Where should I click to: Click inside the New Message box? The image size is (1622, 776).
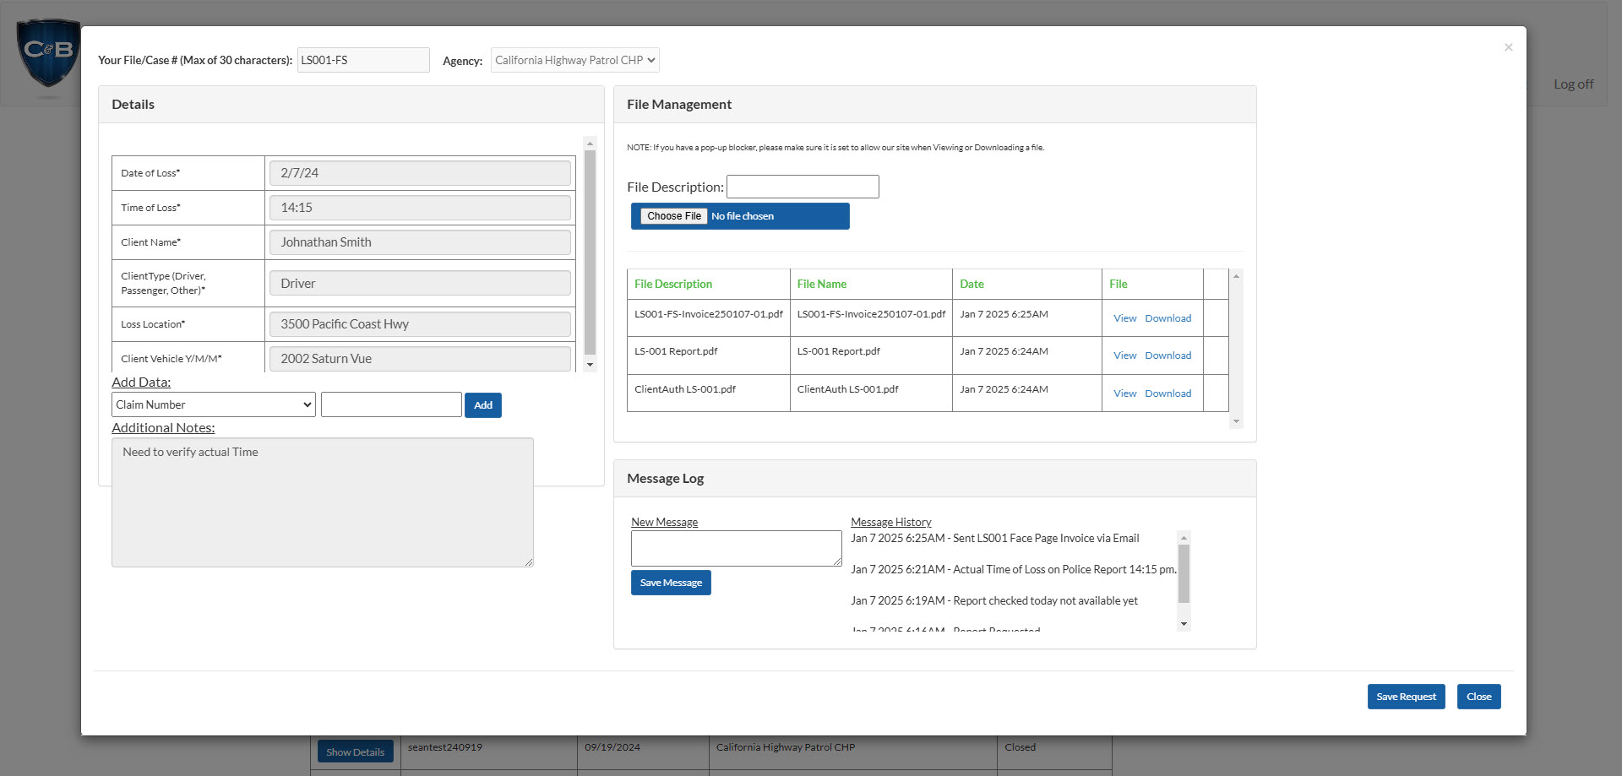pos(736,548)
